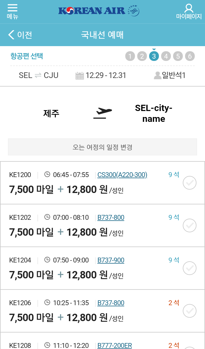
Task: Open B737-900 aircraft link
Action: 111,260
